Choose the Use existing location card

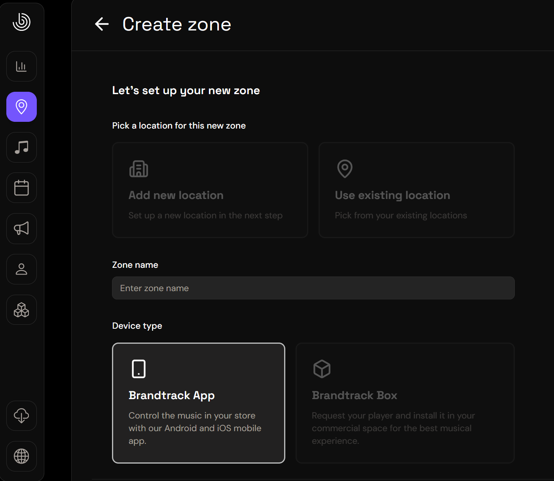[x=417, y=190]
